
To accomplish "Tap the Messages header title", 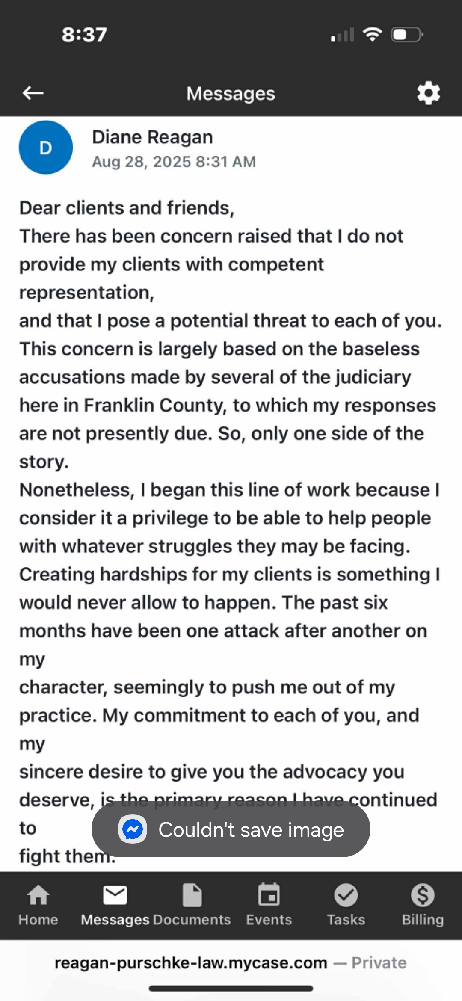I will tap(231, 94).
